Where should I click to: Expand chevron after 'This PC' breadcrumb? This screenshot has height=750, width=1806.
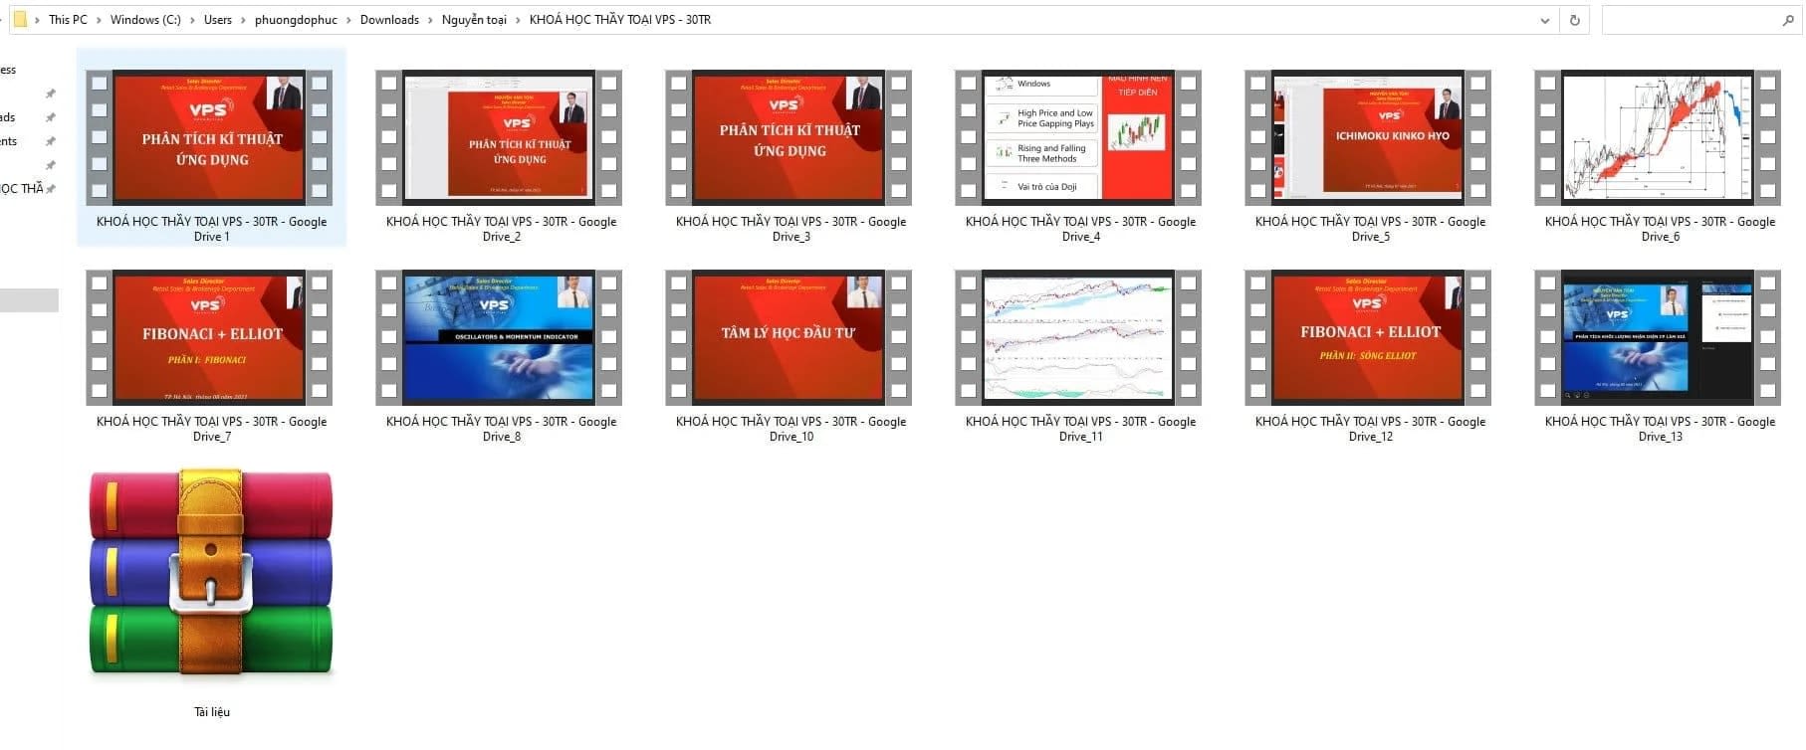pos(100,20)
